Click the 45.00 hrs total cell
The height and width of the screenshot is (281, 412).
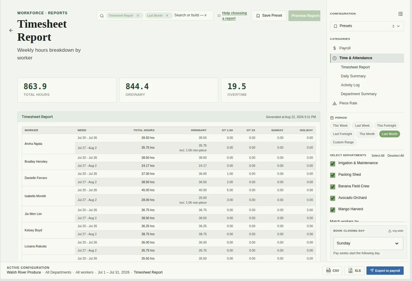[x=148, y=190]
